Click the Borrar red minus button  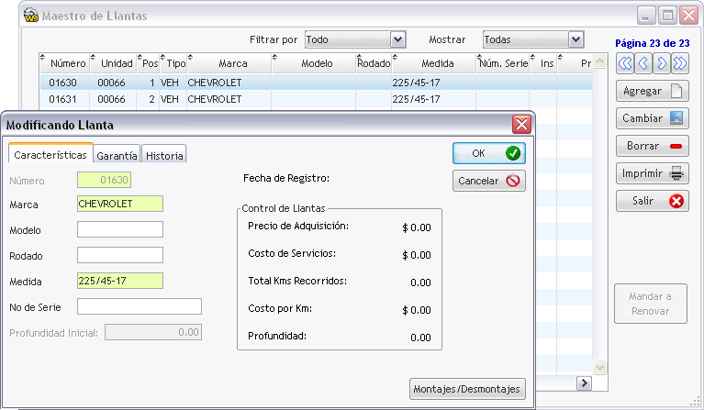coord(653,146)
